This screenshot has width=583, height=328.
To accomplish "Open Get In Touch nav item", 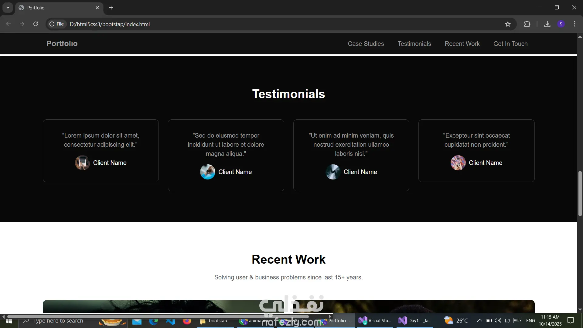I will tap(510, 44).
